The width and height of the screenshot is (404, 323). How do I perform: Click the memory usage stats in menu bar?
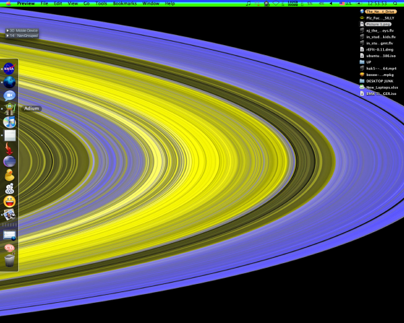(293, 3)
